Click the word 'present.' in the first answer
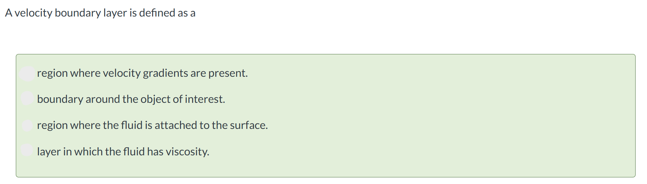This screenshot has height=184, width=647. pyautogui.click(x=228, y=73)
